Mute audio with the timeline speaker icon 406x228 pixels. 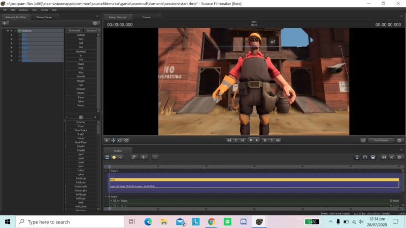[x=391, y=157]
